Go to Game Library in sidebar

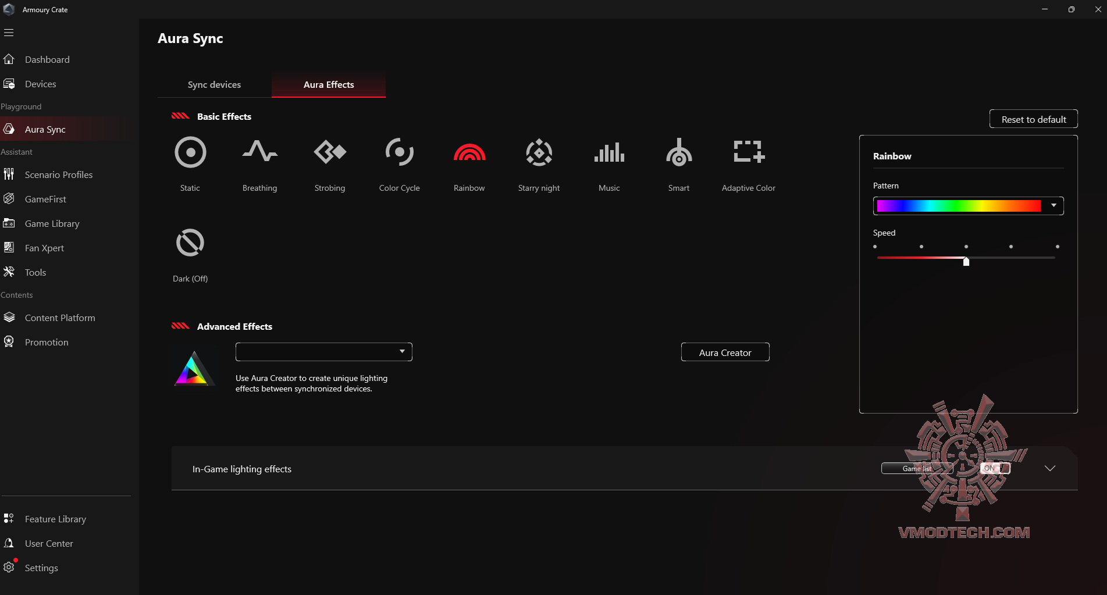point(52,224)
